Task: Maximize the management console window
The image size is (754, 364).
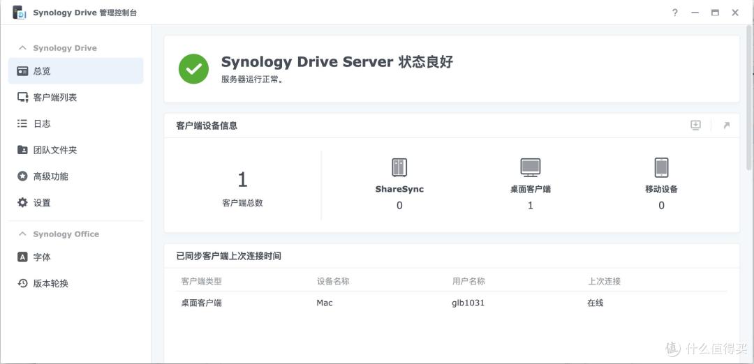Action: (x=715, y=13)
